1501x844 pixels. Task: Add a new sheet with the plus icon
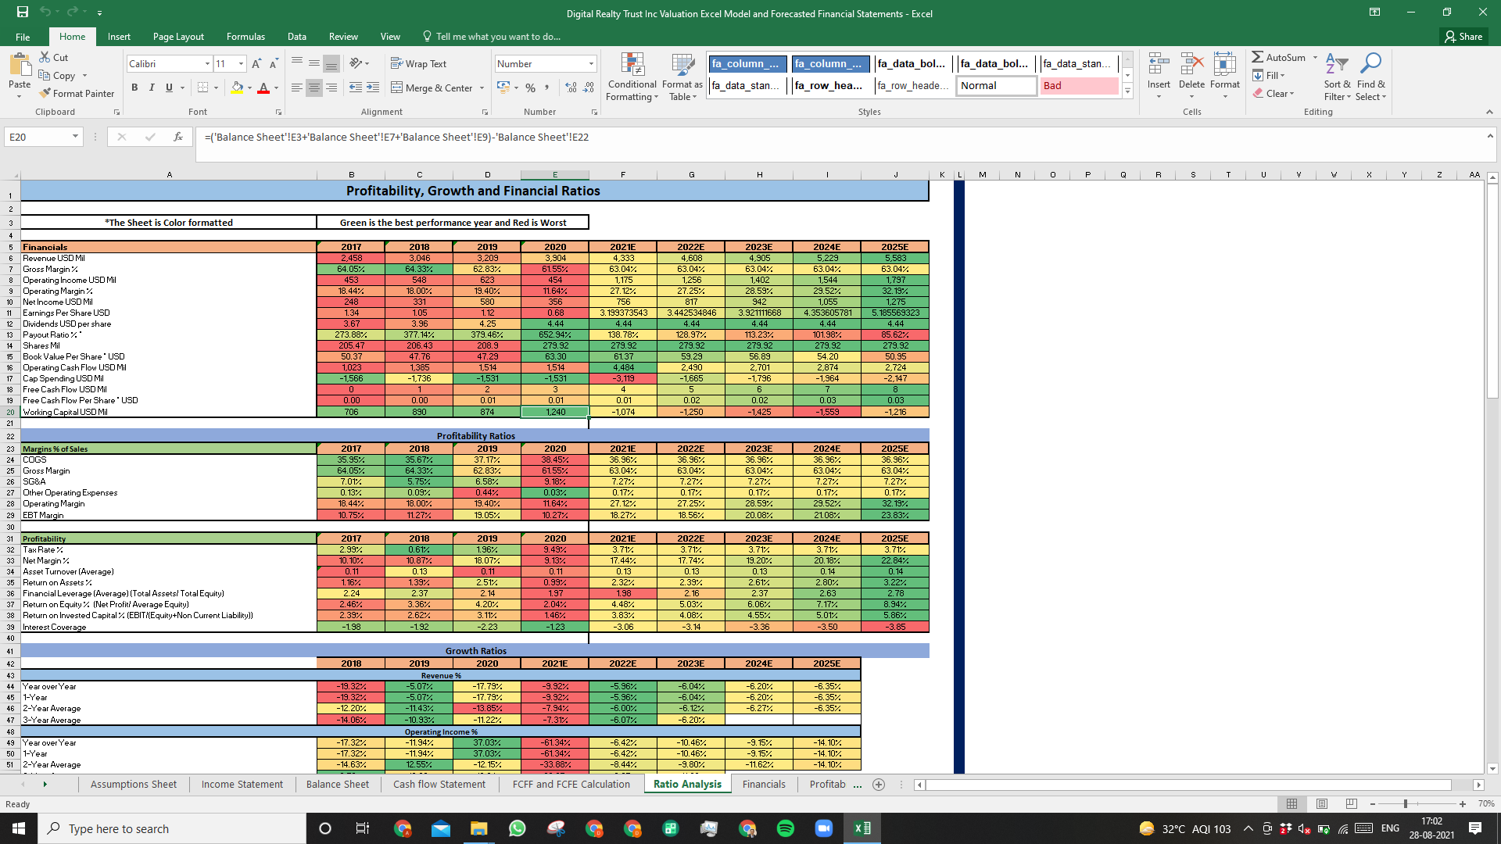tap(878, 784)
